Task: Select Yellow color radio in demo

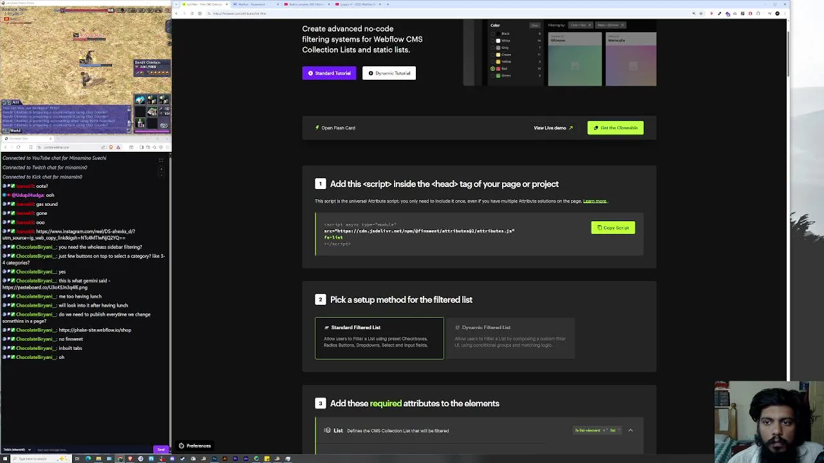Action: 493,62
